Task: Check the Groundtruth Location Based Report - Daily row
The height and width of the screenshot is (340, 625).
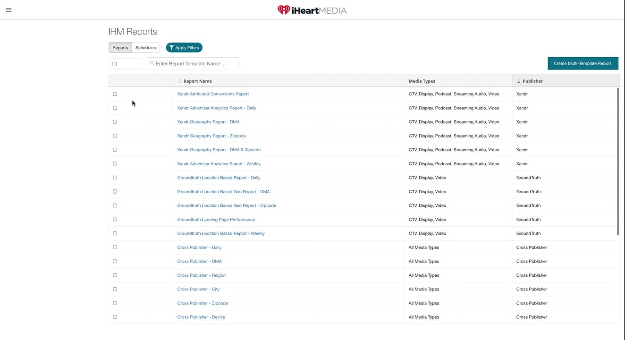Action: tap(115, 178)
